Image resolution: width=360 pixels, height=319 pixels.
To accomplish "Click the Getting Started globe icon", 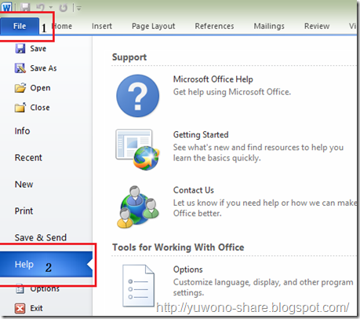I will click(x=137, y=149).
